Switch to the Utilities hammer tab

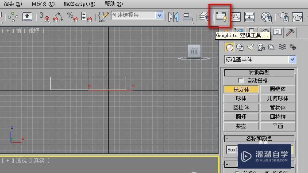(x=290, y=32)
